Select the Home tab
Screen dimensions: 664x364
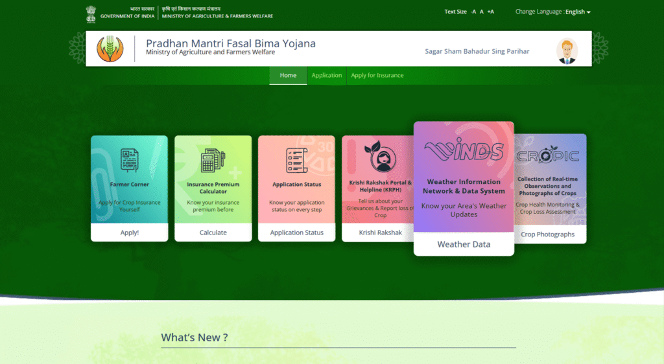(288, 75)
